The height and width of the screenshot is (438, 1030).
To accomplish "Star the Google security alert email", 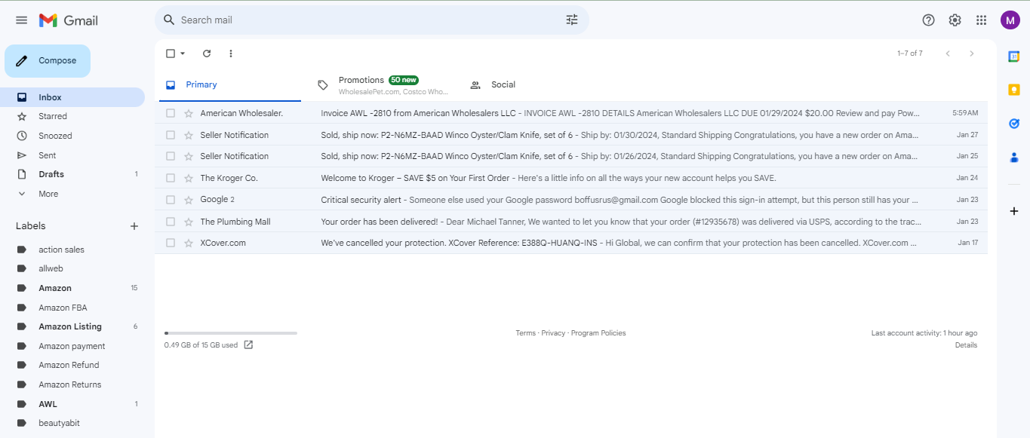I will pyautogui.click(x=189, y=200).
